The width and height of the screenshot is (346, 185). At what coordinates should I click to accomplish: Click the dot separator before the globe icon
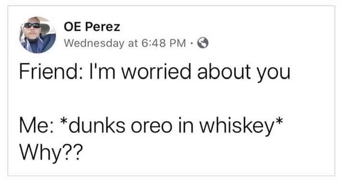pyautogui.click(x=192, y=43)
